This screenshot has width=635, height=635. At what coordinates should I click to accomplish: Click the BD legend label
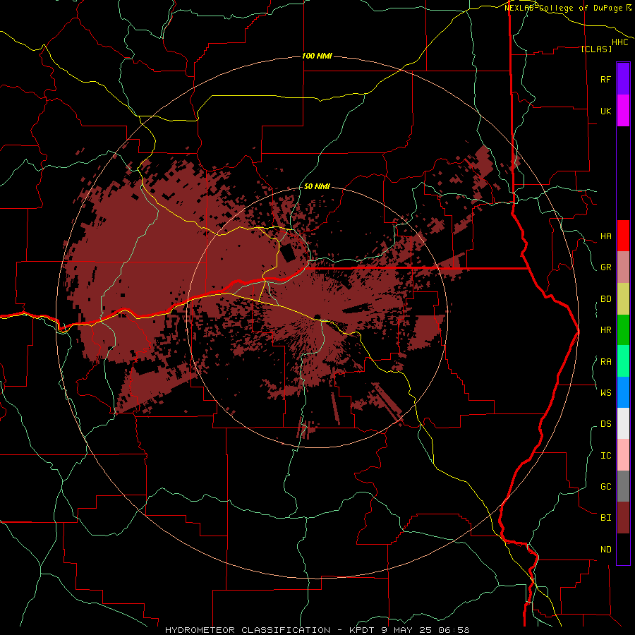[x=605, y=299]
